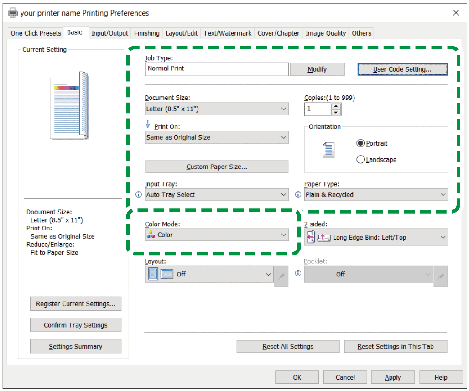469x391 pixels.
Task: Click the document preview thumbnail in Current Setting
Action: point(69,105)
